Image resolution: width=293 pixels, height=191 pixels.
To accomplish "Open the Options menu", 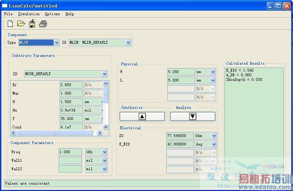I will (x=52, y=14).
